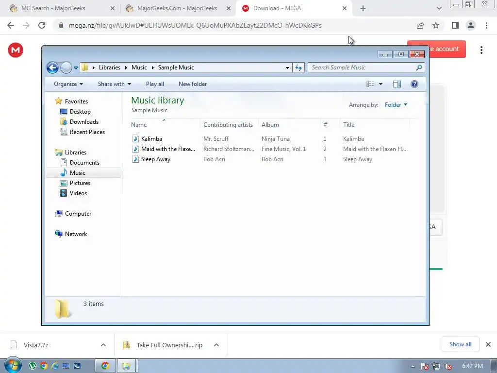497x373 pixels.
Task: Sort by Contributing artists column header
Action: (229, 125)
